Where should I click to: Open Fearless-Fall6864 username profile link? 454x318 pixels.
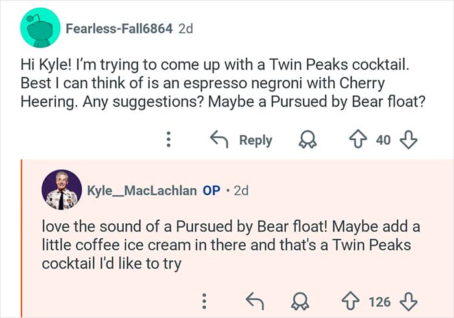point(119,29)
